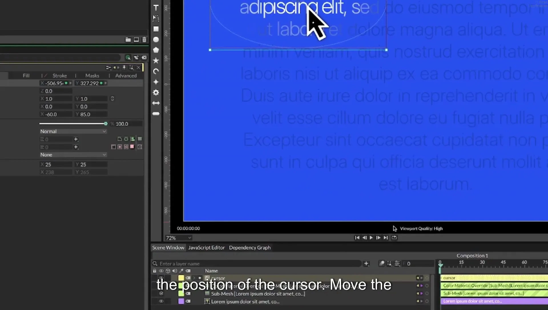Click the speaker column header icon
Viewport: 548px width, 310px height.
(175, 271)
